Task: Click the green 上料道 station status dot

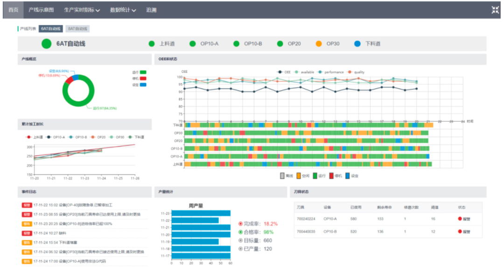Action: 152,44
